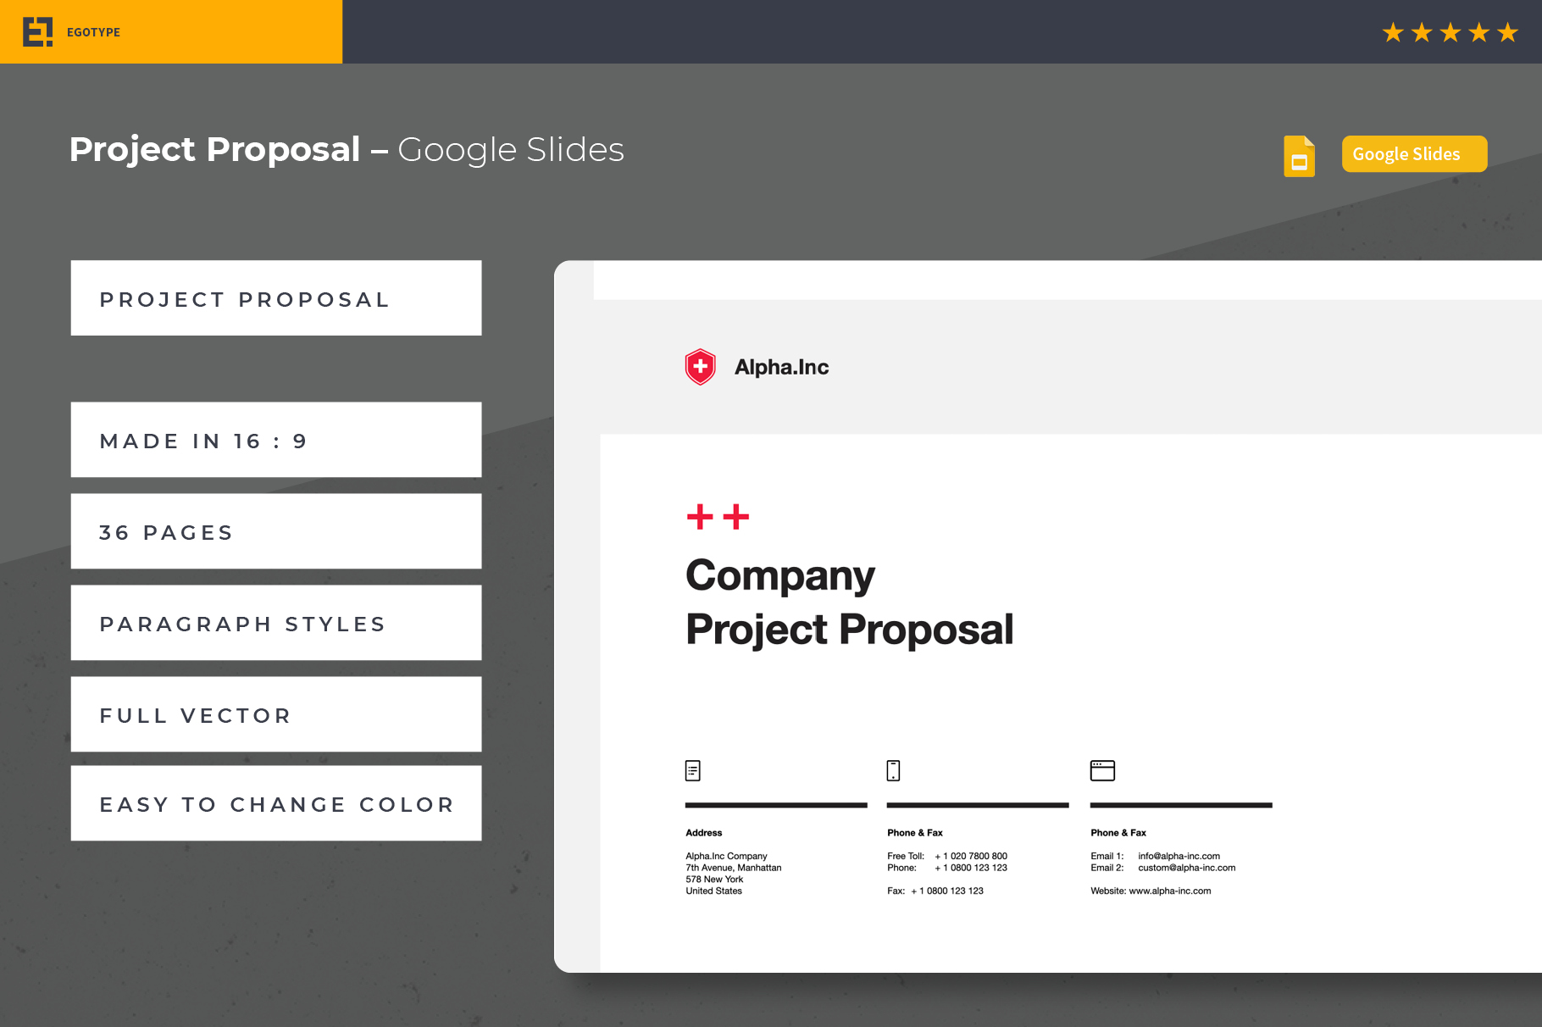Expand the FULL VECTOR section

click(275, 714)
